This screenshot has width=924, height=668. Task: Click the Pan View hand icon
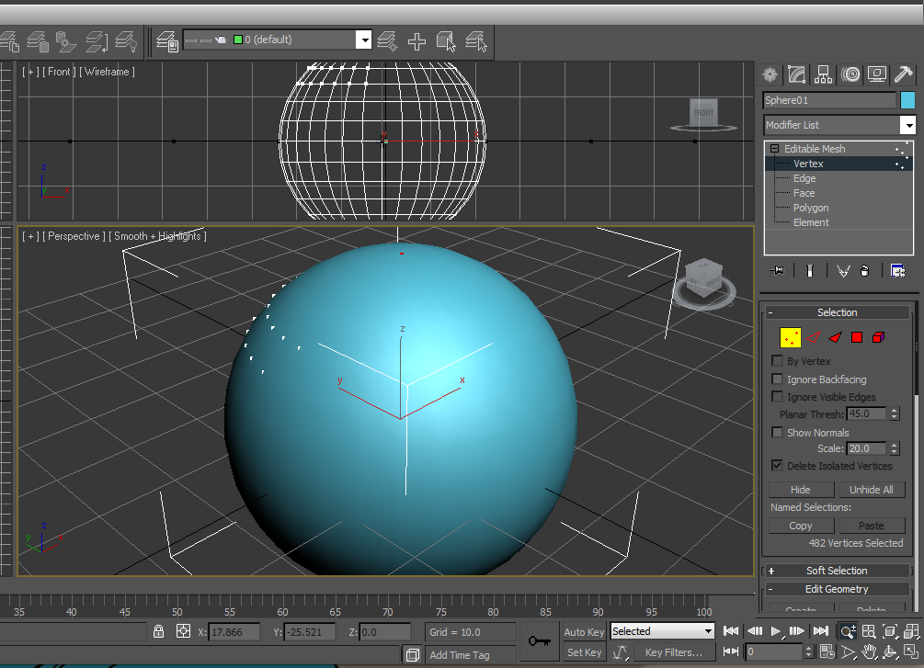870,651
